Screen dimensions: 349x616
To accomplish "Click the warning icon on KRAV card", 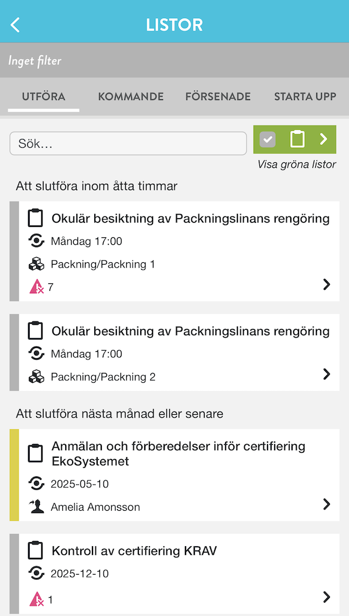I will 36,599.
